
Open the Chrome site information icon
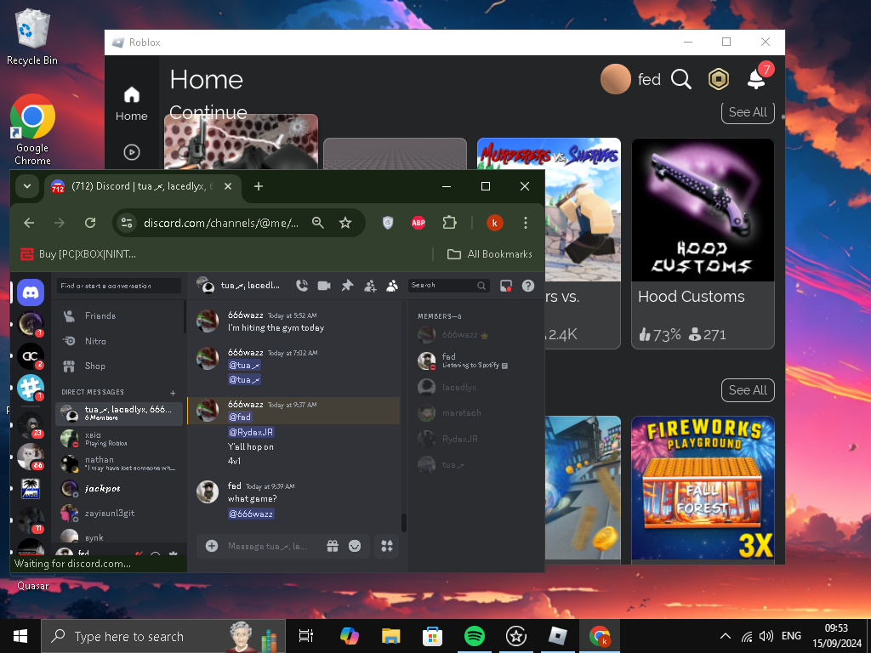pos(127,223)
